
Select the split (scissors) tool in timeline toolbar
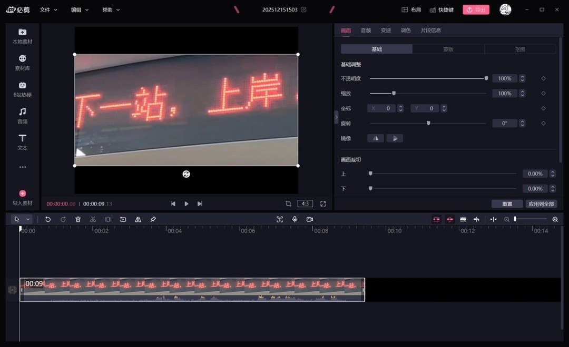point(93,219)
